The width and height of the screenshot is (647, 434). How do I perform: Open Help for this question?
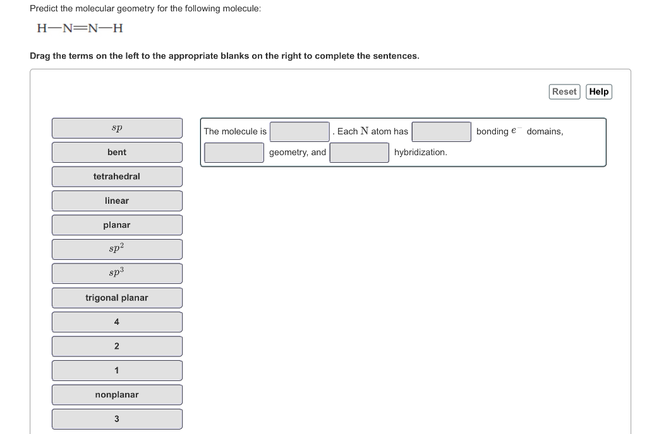[598, 91]
